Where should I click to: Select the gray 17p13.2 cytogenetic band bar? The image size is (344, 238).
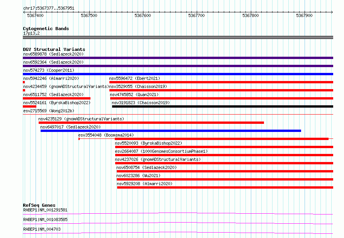pos(178,37)
